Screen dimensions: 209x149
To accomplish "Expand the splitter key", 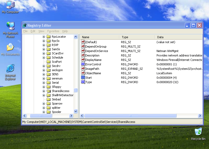I will coord(44,108).
